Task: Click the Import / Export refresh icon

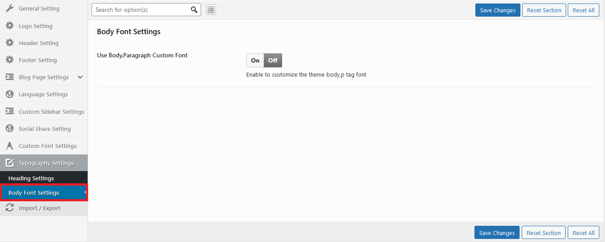Action: (x=10, y=208)
